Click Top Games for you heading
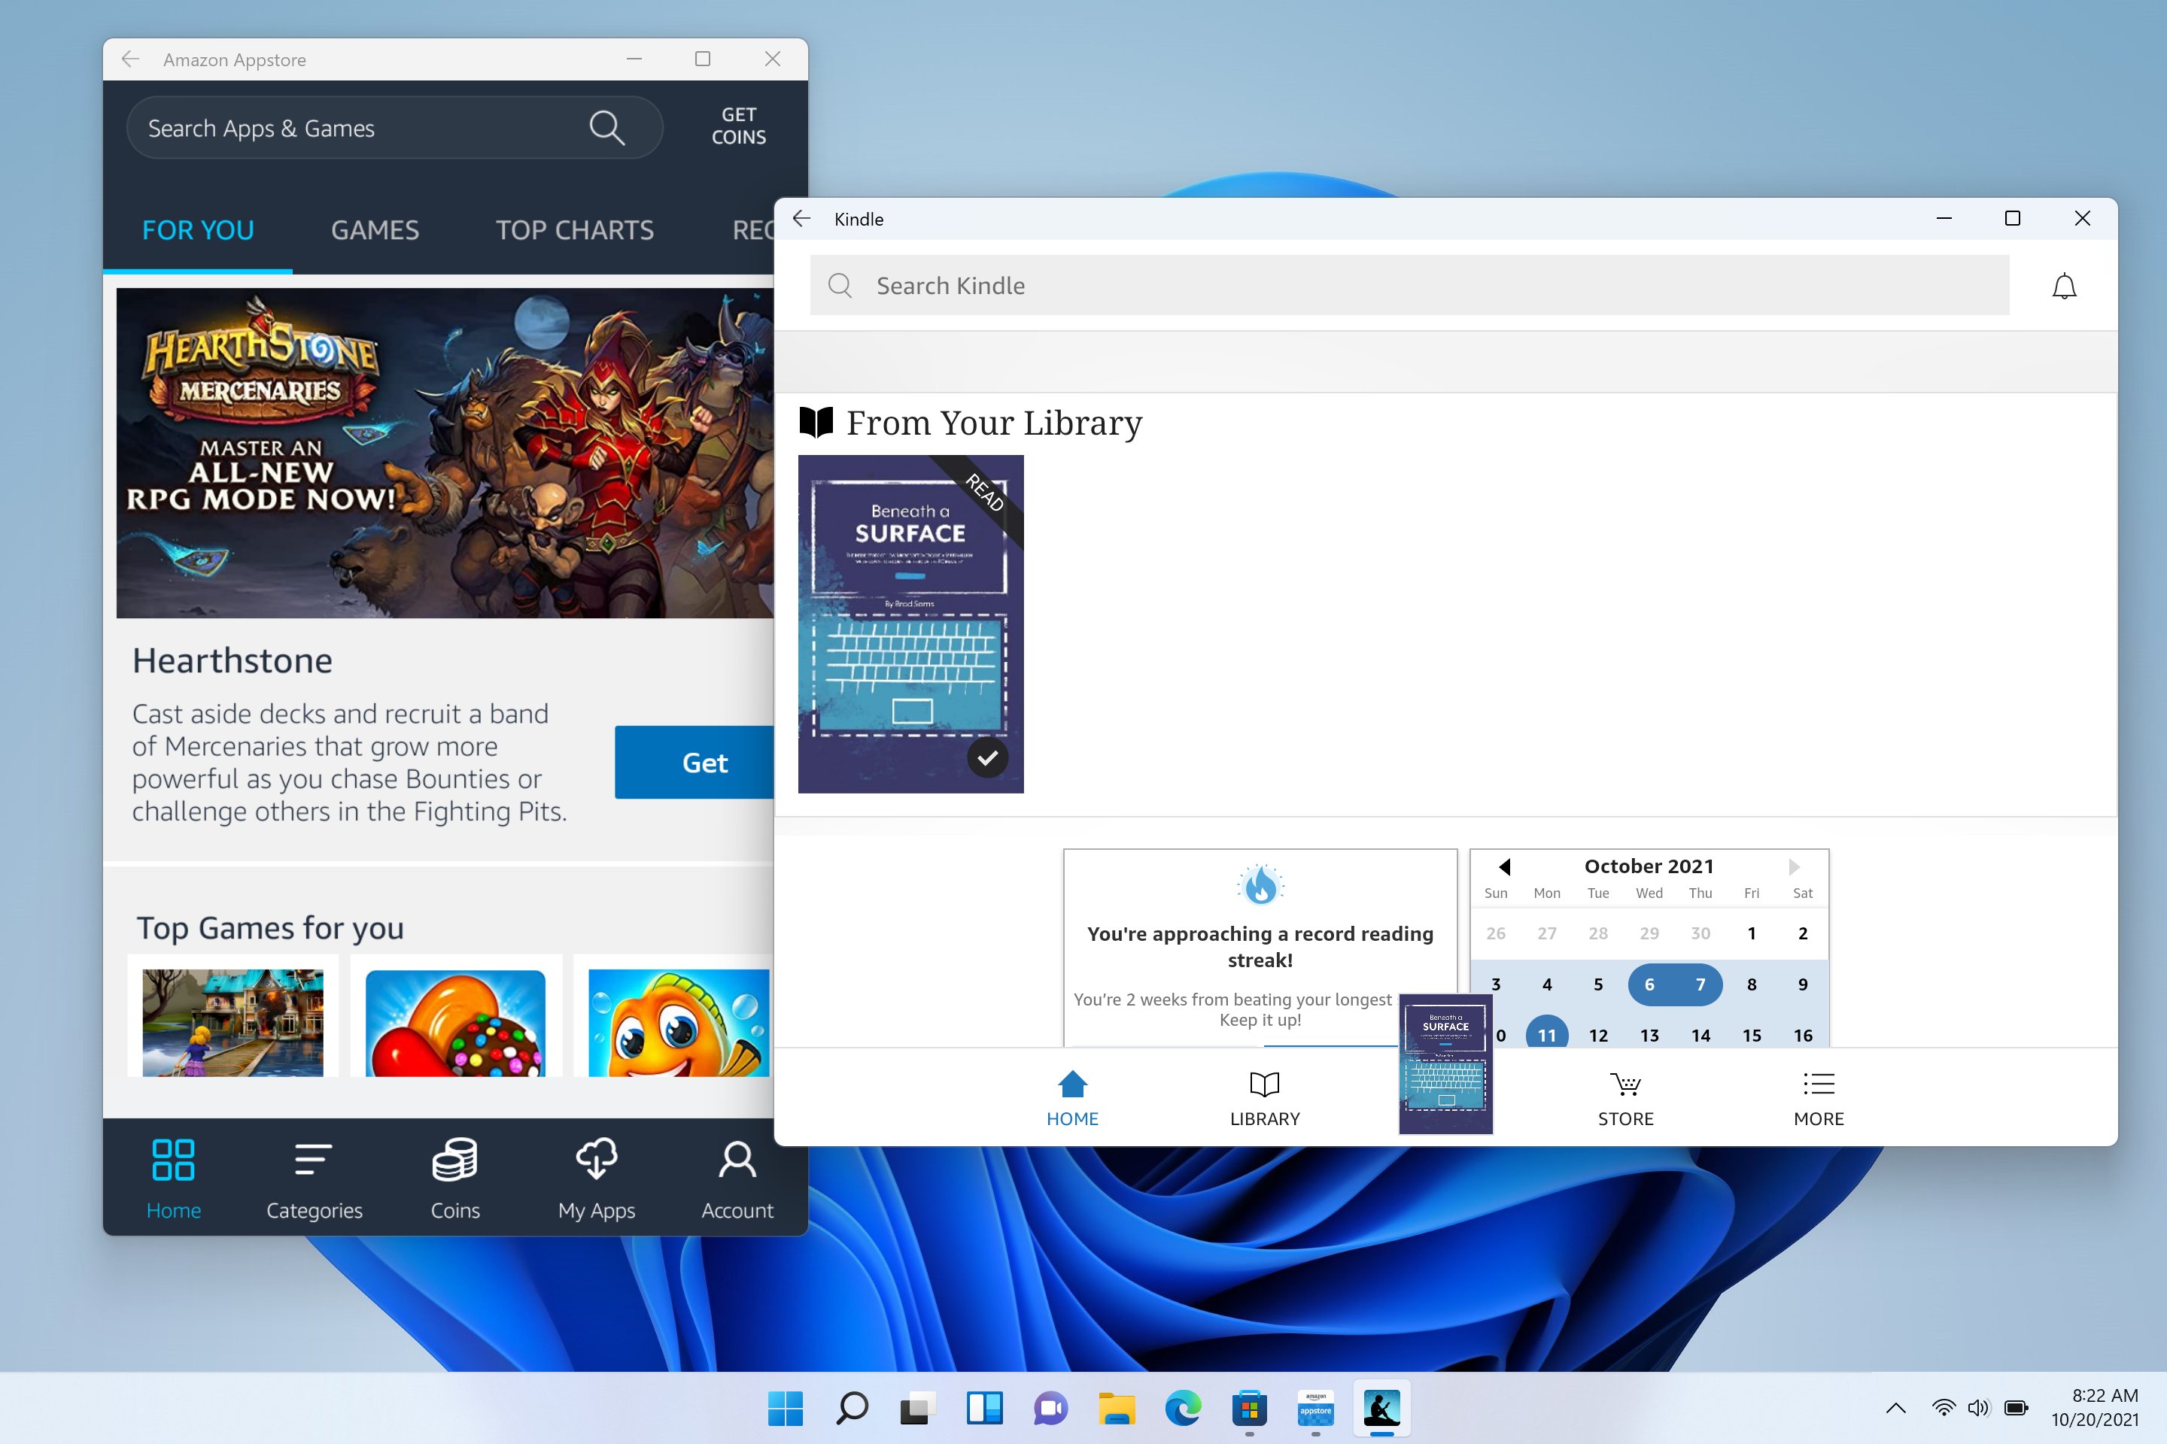The width and height of the screenshot is (2167, 1444). pyautogui.click(x=270, y=927)
